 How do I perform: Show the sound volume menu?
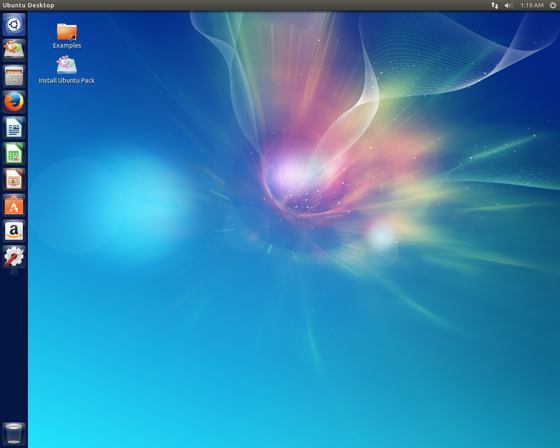click(508, 5)
